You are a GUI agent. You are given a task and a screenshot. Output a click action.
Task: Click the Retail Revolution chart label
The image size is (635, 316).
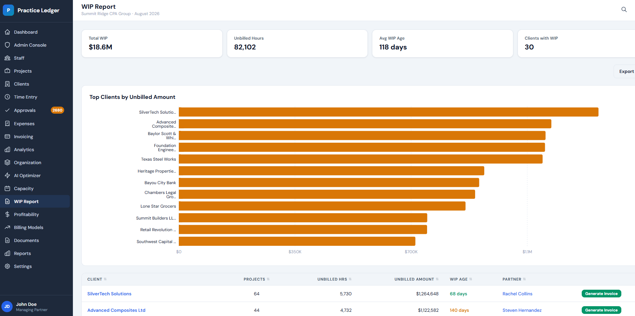pyautogui.click(x=158, y=229)
